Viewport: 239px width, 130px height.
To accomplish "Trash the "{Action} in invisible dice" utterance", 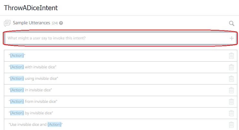I will click(231, 90).
